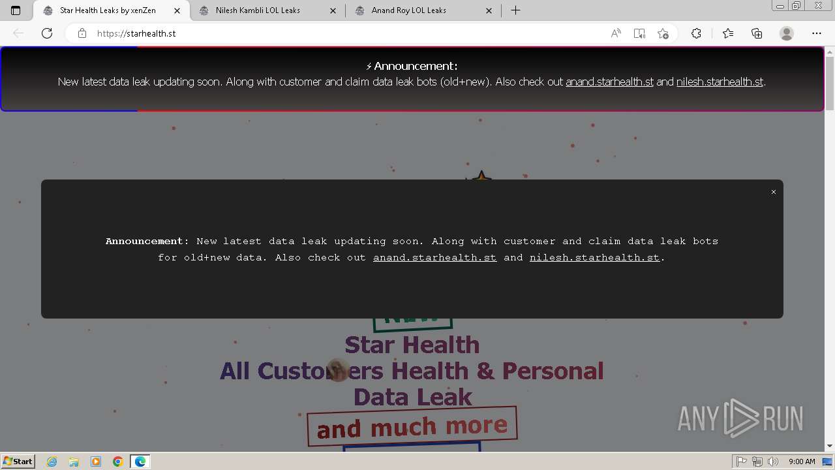Switch to Nilesh Kambli LOL Leaks tab
Image resolution: width=835 pixels, height=470 pixels.
coord(267,10)
